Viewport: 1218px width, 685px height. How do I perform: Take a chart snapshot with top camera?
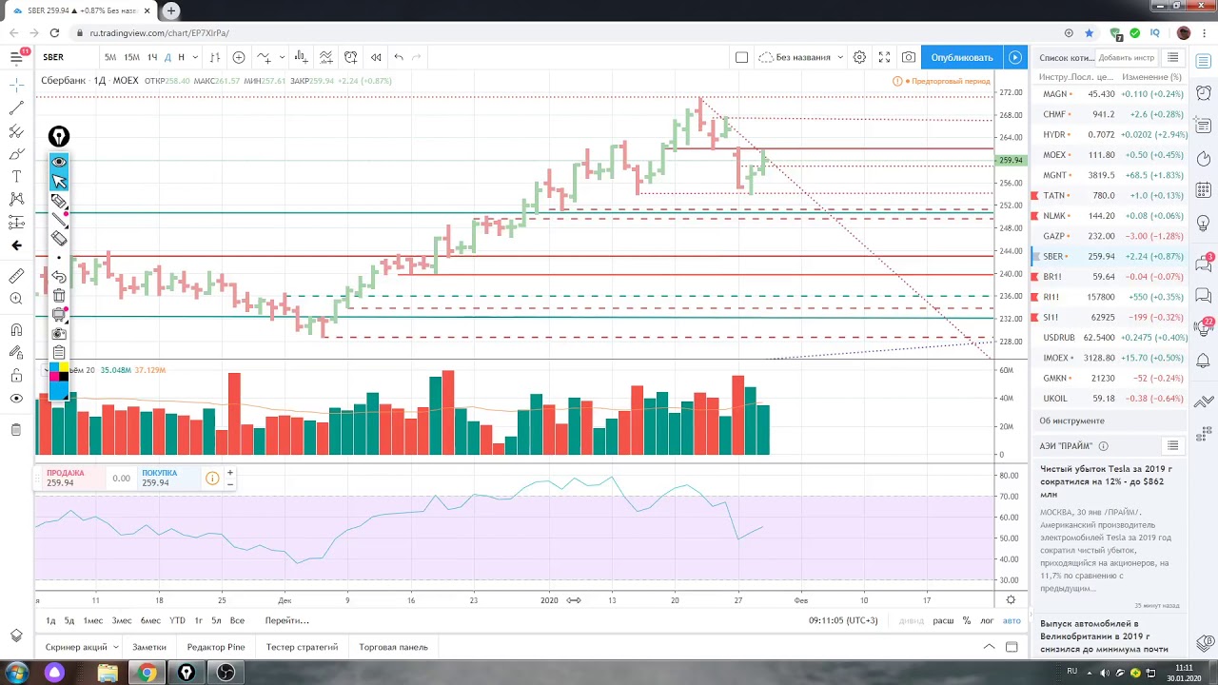[909, 57]
